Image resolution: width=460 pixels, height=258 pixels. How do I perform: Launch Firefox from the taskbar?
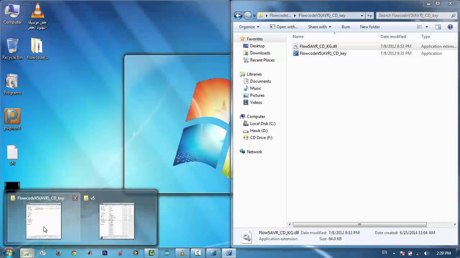click(58, 253)
